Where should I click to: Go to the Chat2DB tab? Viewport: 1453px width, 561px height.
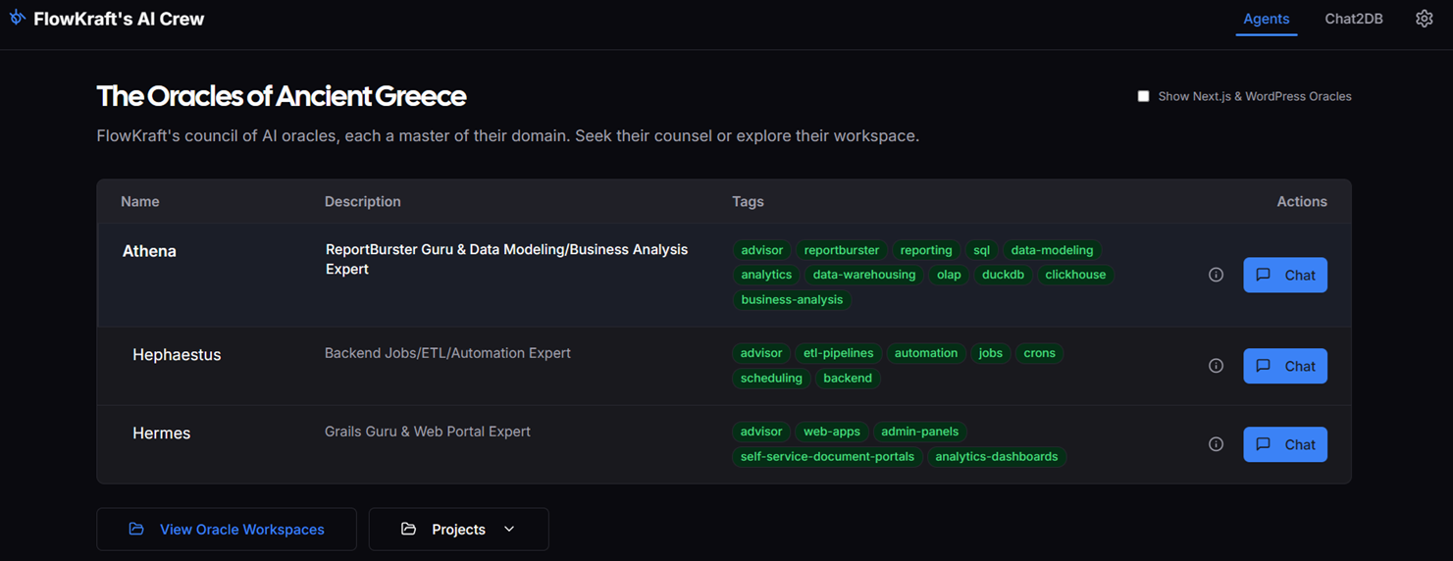point(1353,19)
